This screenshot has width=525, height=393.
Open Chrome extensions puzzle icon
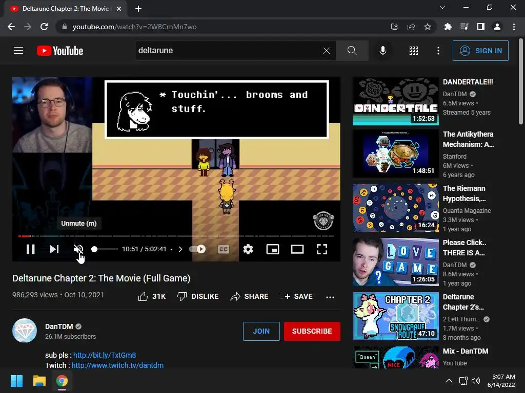(448, 27)
